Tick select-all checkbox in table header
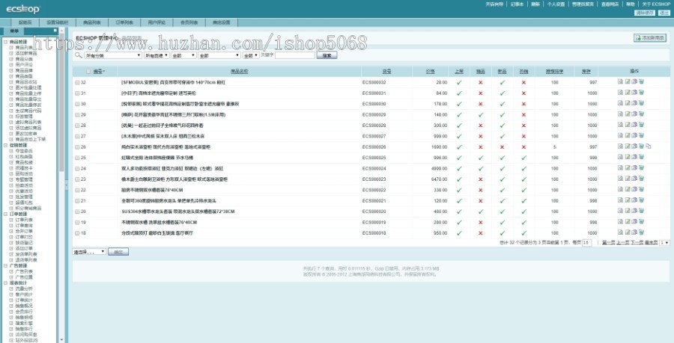 88,72
